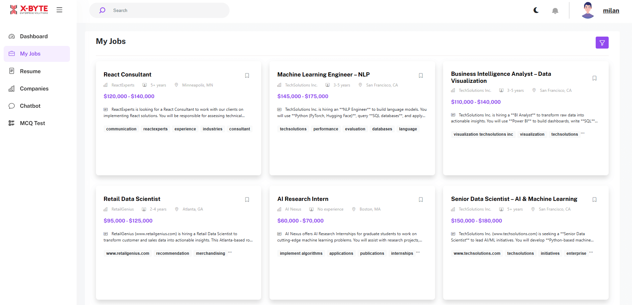Bookmark the Machine Learning Engineer – NLP job
This screenshot has width=632, height=305.
coord(420,76)
